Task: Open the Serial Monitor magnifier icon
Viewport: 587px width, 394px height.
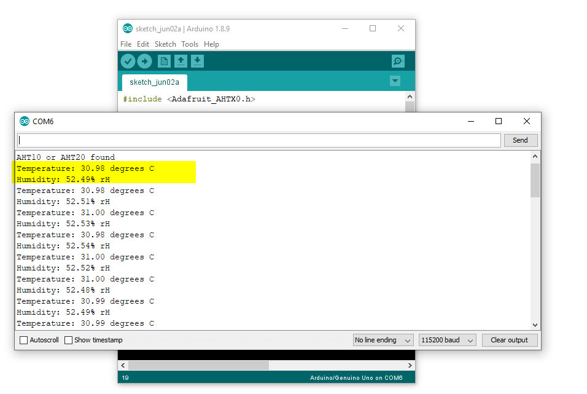Action: 398,61
